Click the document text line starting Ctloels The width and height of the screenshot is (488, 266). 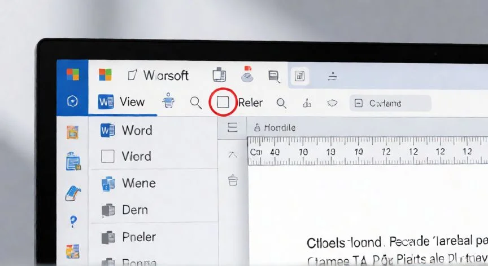pos(397,242)
